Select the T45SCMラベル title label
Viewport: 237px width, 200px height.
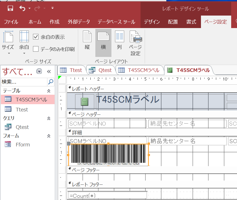point(160,101)
